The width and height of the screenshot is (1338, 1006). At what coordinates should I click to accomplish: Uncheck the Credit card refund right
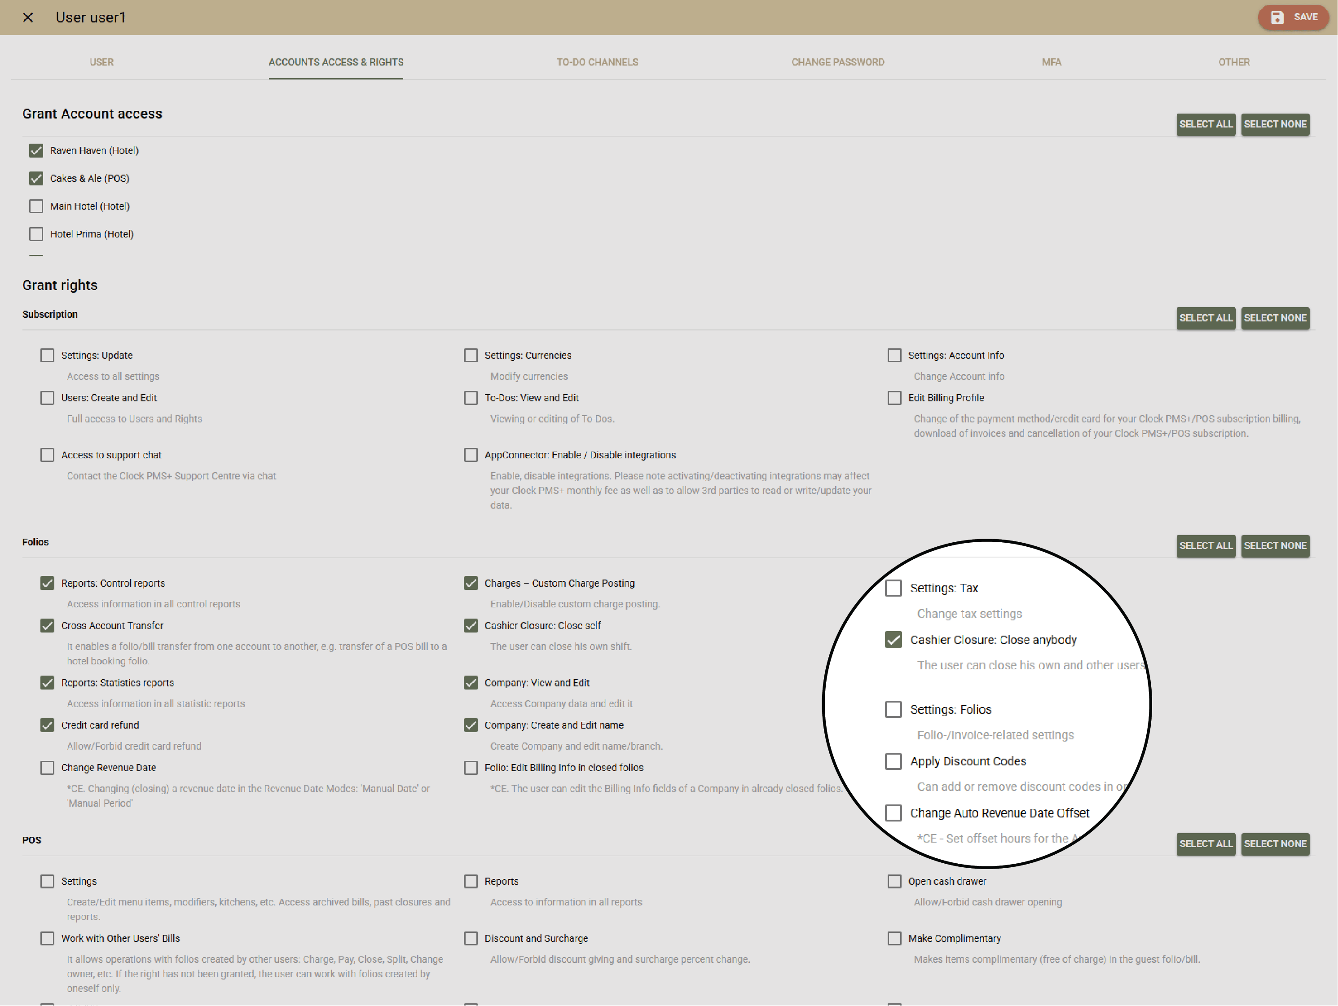(x=47, y=725)
